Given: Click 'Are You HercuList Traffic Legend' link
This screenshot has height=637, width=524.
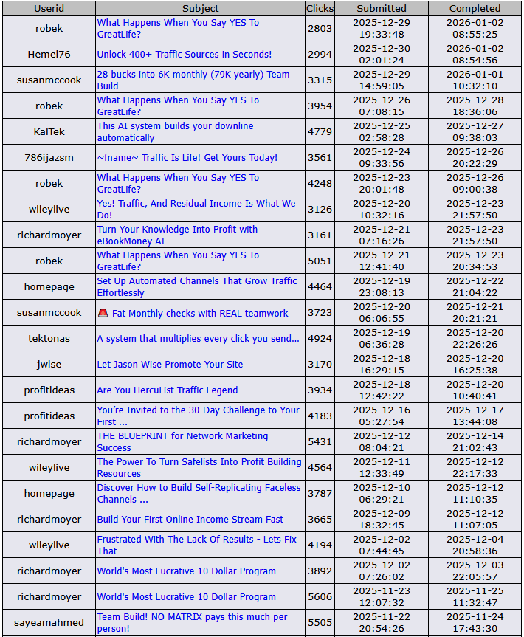Looking at the screenshot, I should coord(168,390).
